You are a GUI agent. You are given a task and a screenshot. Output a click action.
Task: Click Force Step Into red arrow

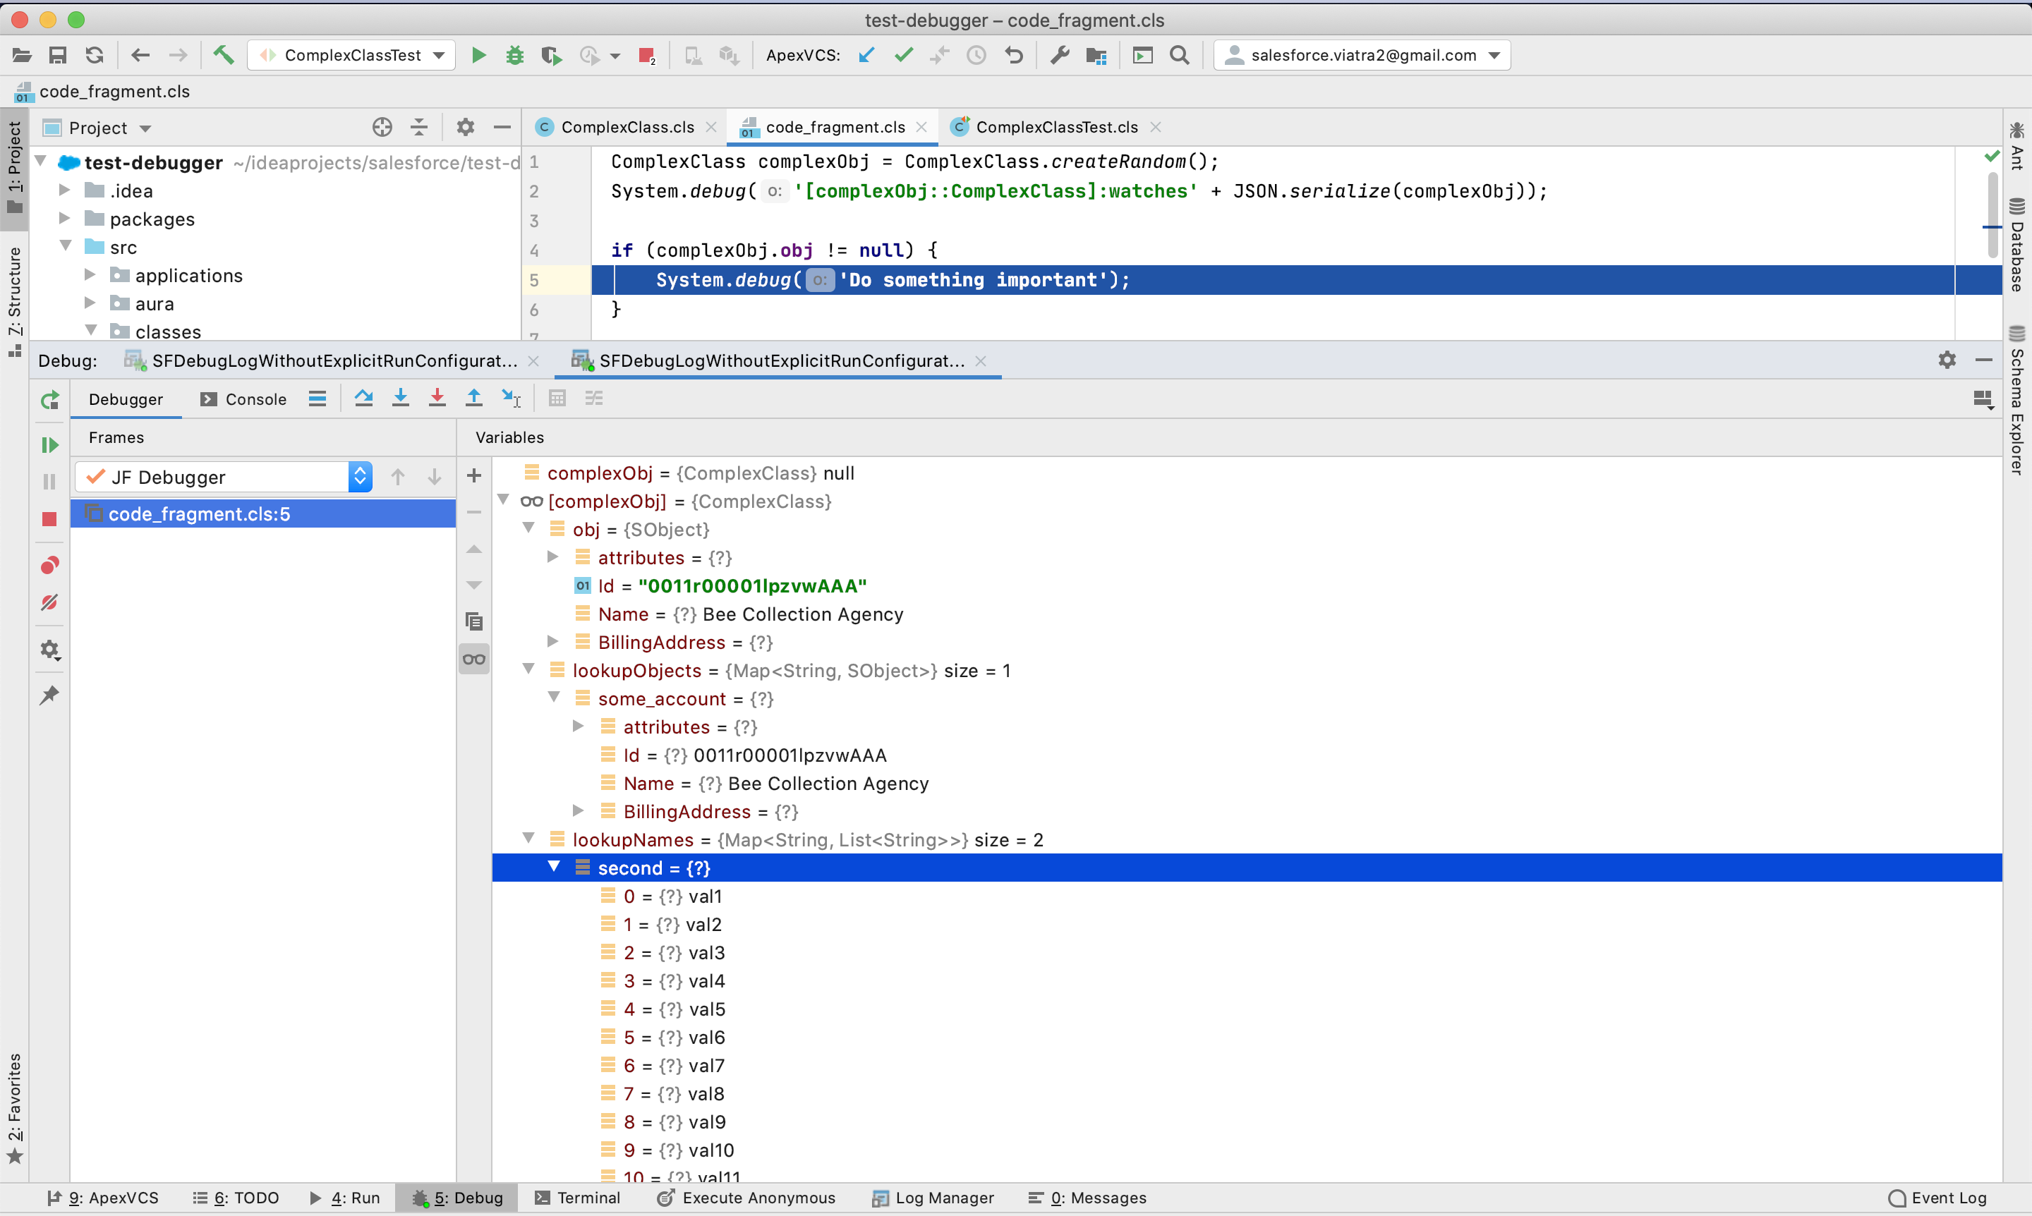(x=437, y=399)
